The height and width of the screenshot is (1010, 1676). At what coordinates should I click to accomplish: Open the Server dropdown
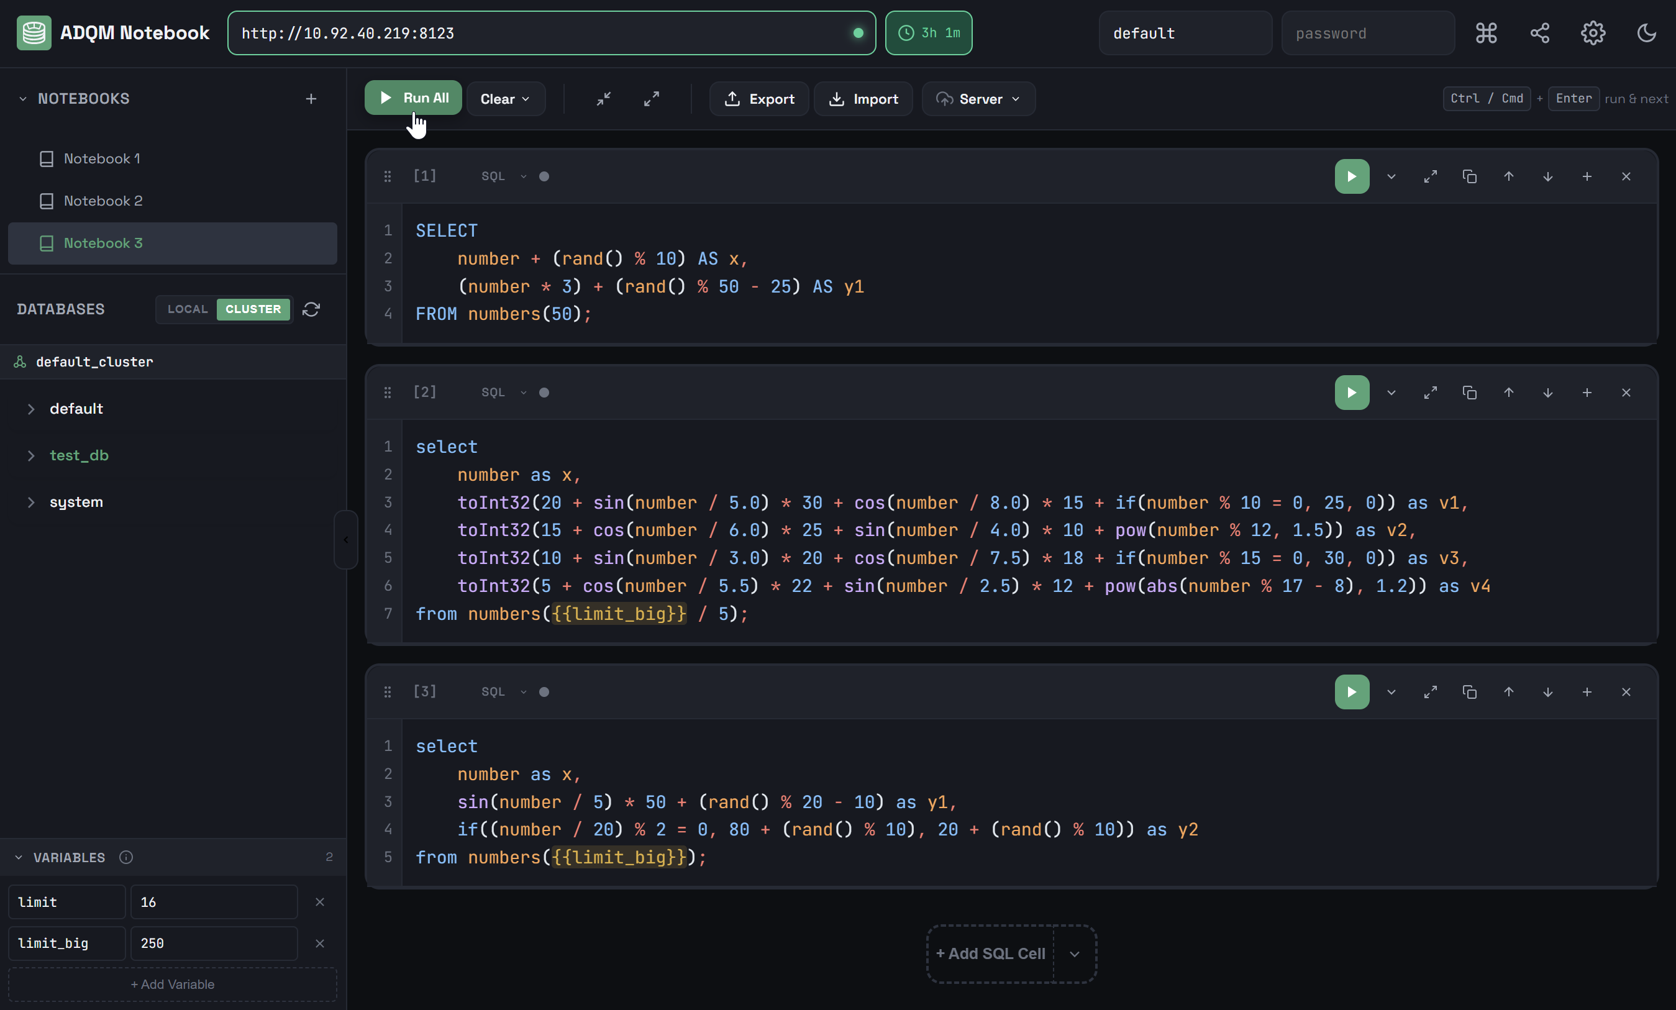(x=978, y=99)
